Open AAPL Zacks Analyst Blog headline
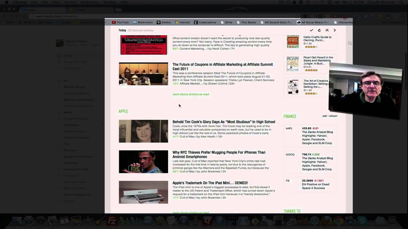408x229 pixels. [x=317, y=137]
